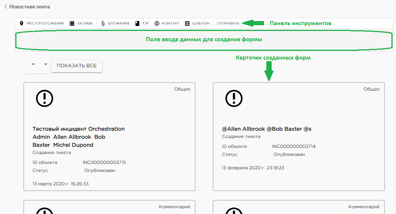
Task: Click into the form data input field
Action: point(204,40)
